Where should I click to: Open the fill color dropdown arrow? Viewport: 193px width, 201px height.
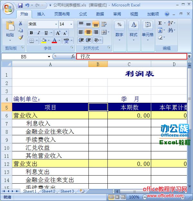(49, 41)
